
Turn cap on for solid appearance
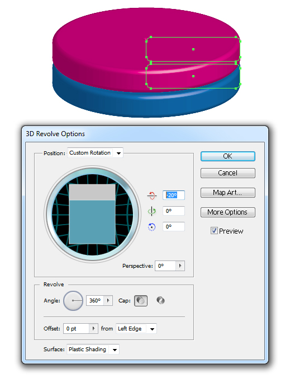[x=141, y=301]
